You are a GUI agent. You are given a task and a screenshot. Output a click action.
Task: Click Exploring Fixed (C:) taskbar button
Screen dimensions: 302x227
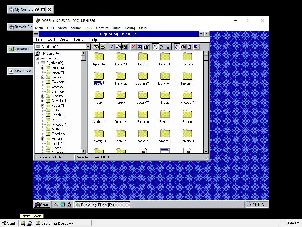(102, 205)
